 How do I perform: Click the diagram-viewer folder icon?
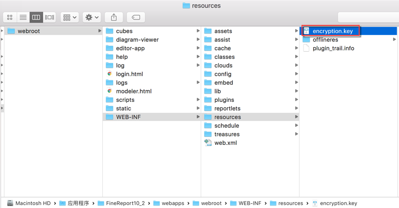pyautogui.click(x=109, y=40)
